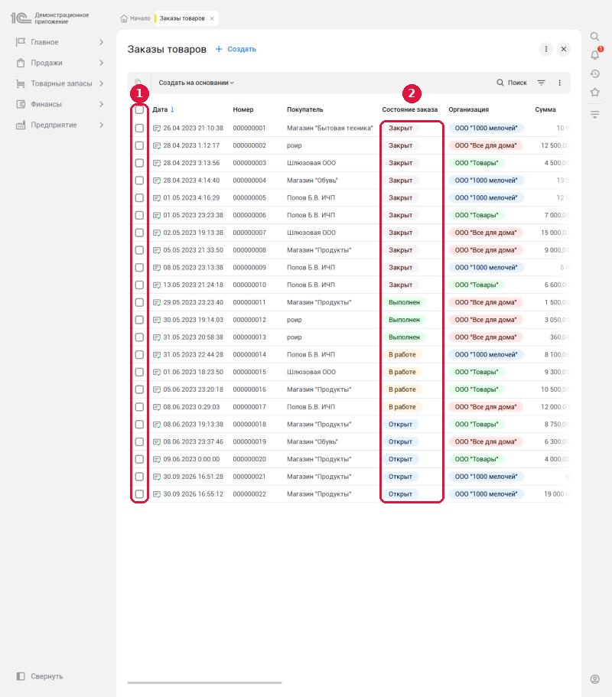Check the box for order 000000001
612x697 pixels.
point(139,128)
